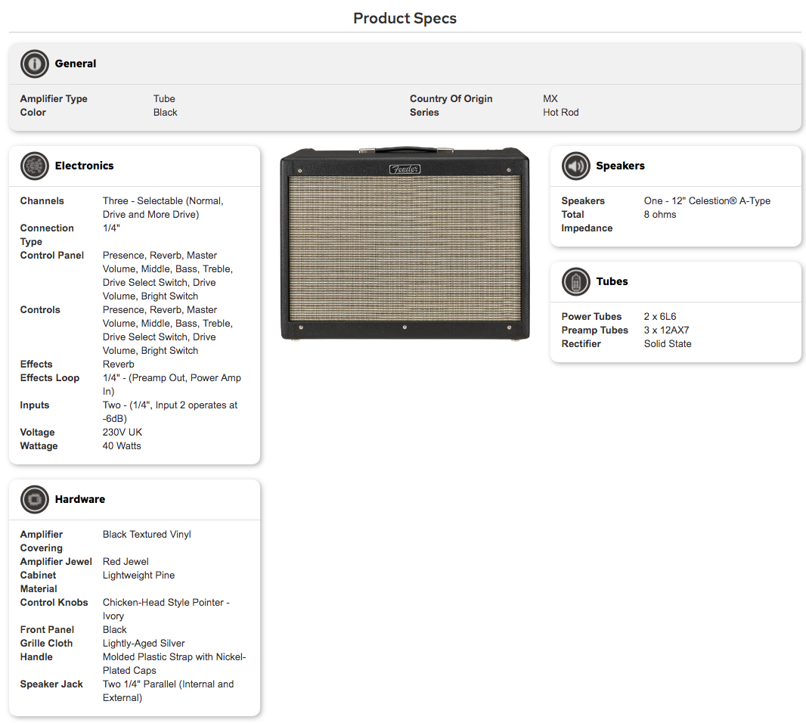
Task: Click the Hardware section title
Action: pos(79,499)
